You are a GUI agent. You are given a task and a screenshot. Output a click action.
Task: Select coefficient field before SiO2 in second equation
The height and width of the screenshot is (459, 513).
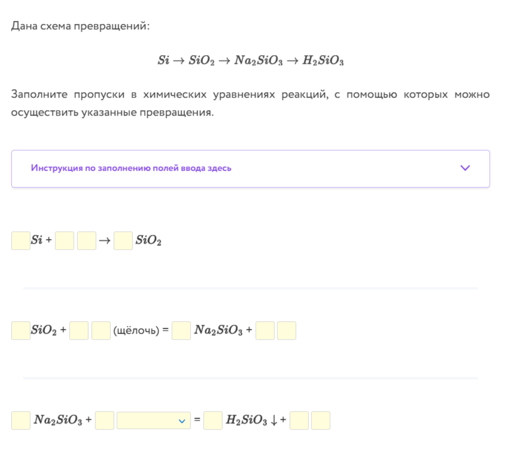tap(21, 330)
